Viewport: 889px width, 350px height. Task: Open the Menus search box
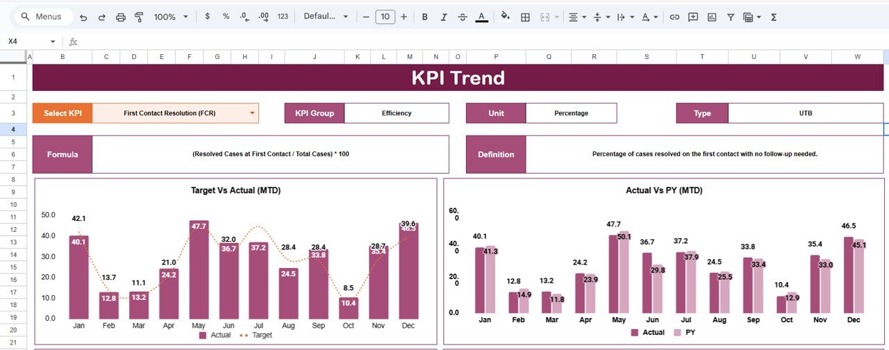42,17
